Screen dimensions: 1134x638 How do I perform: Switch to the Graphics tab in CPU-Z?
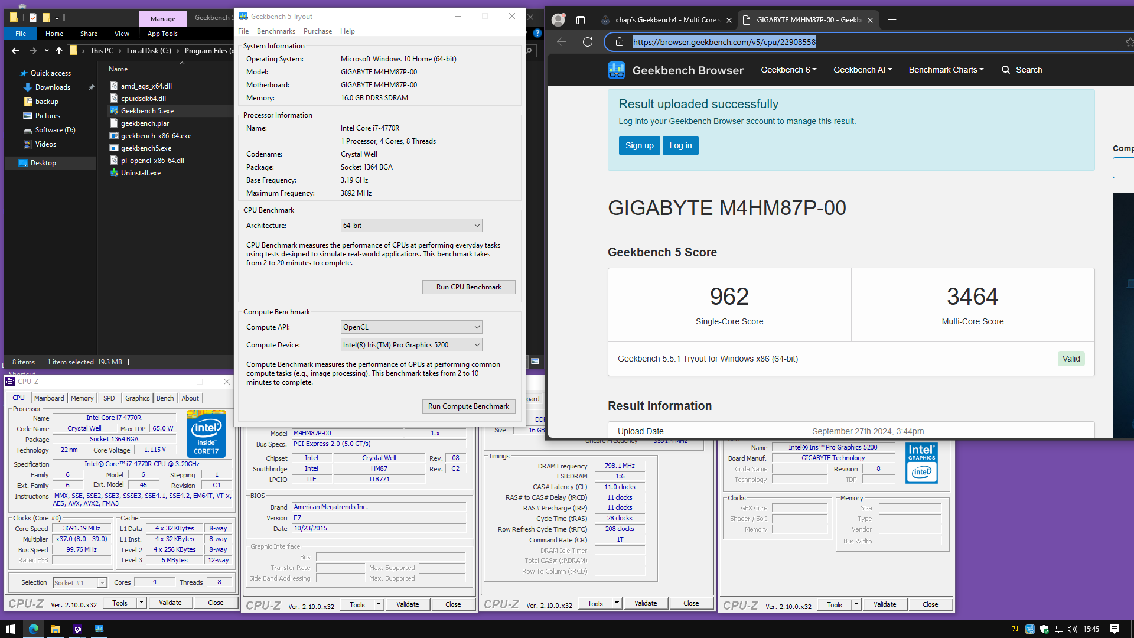pos(137,398)
